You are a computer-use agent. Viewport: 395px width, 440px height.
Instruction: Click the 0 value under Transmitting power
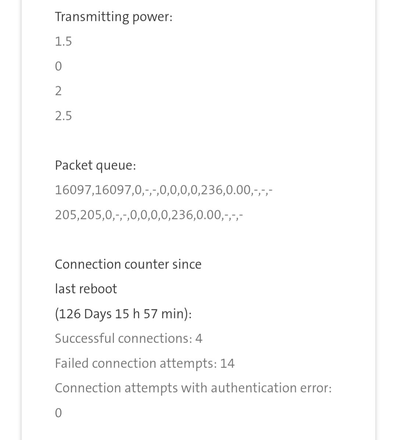pyautogui.click(x=58, y=66)
